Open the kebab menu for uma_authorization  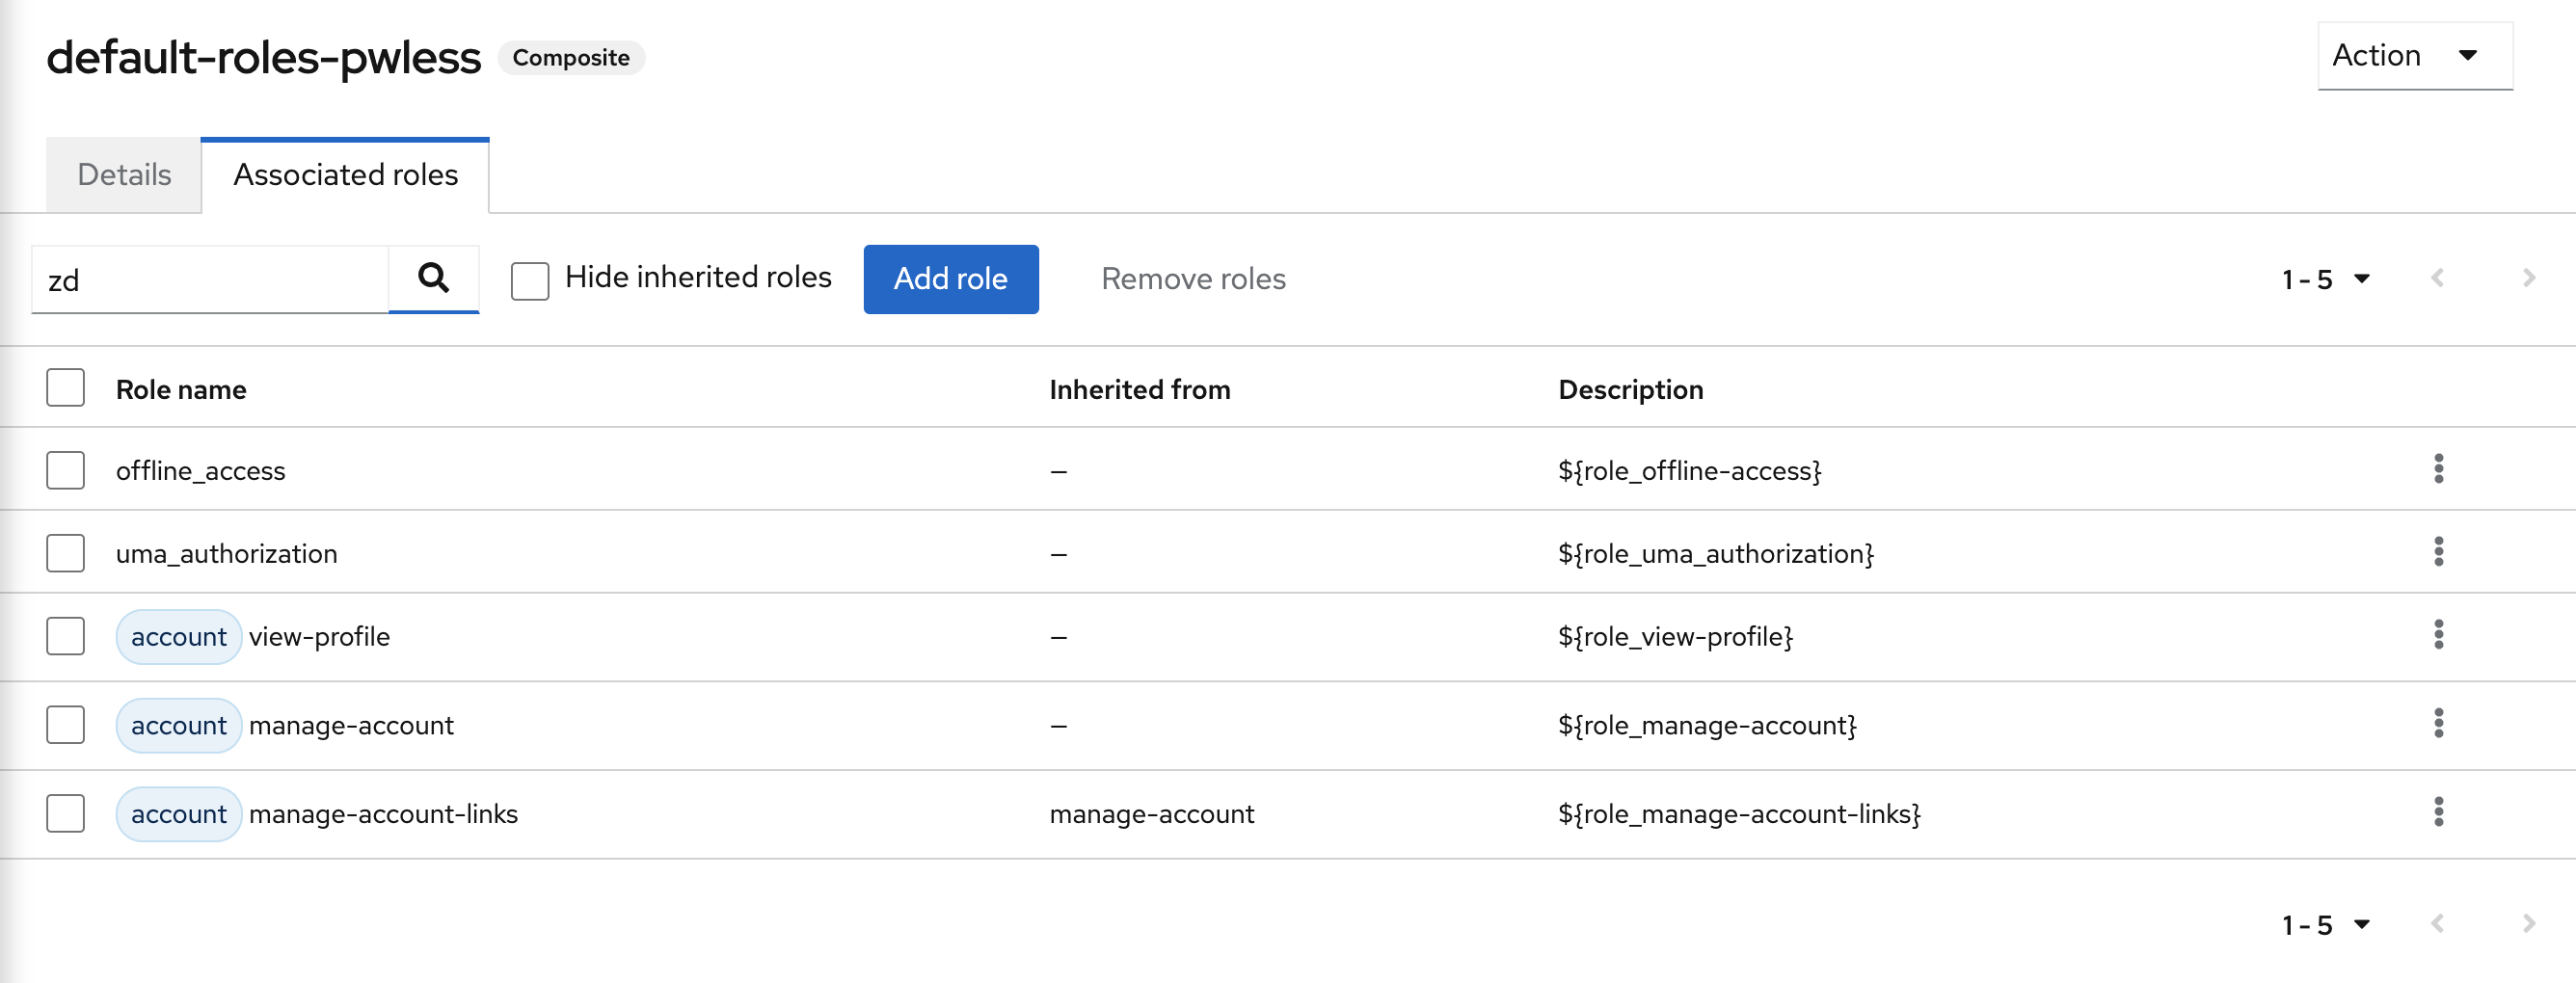tap(2439, 552)
